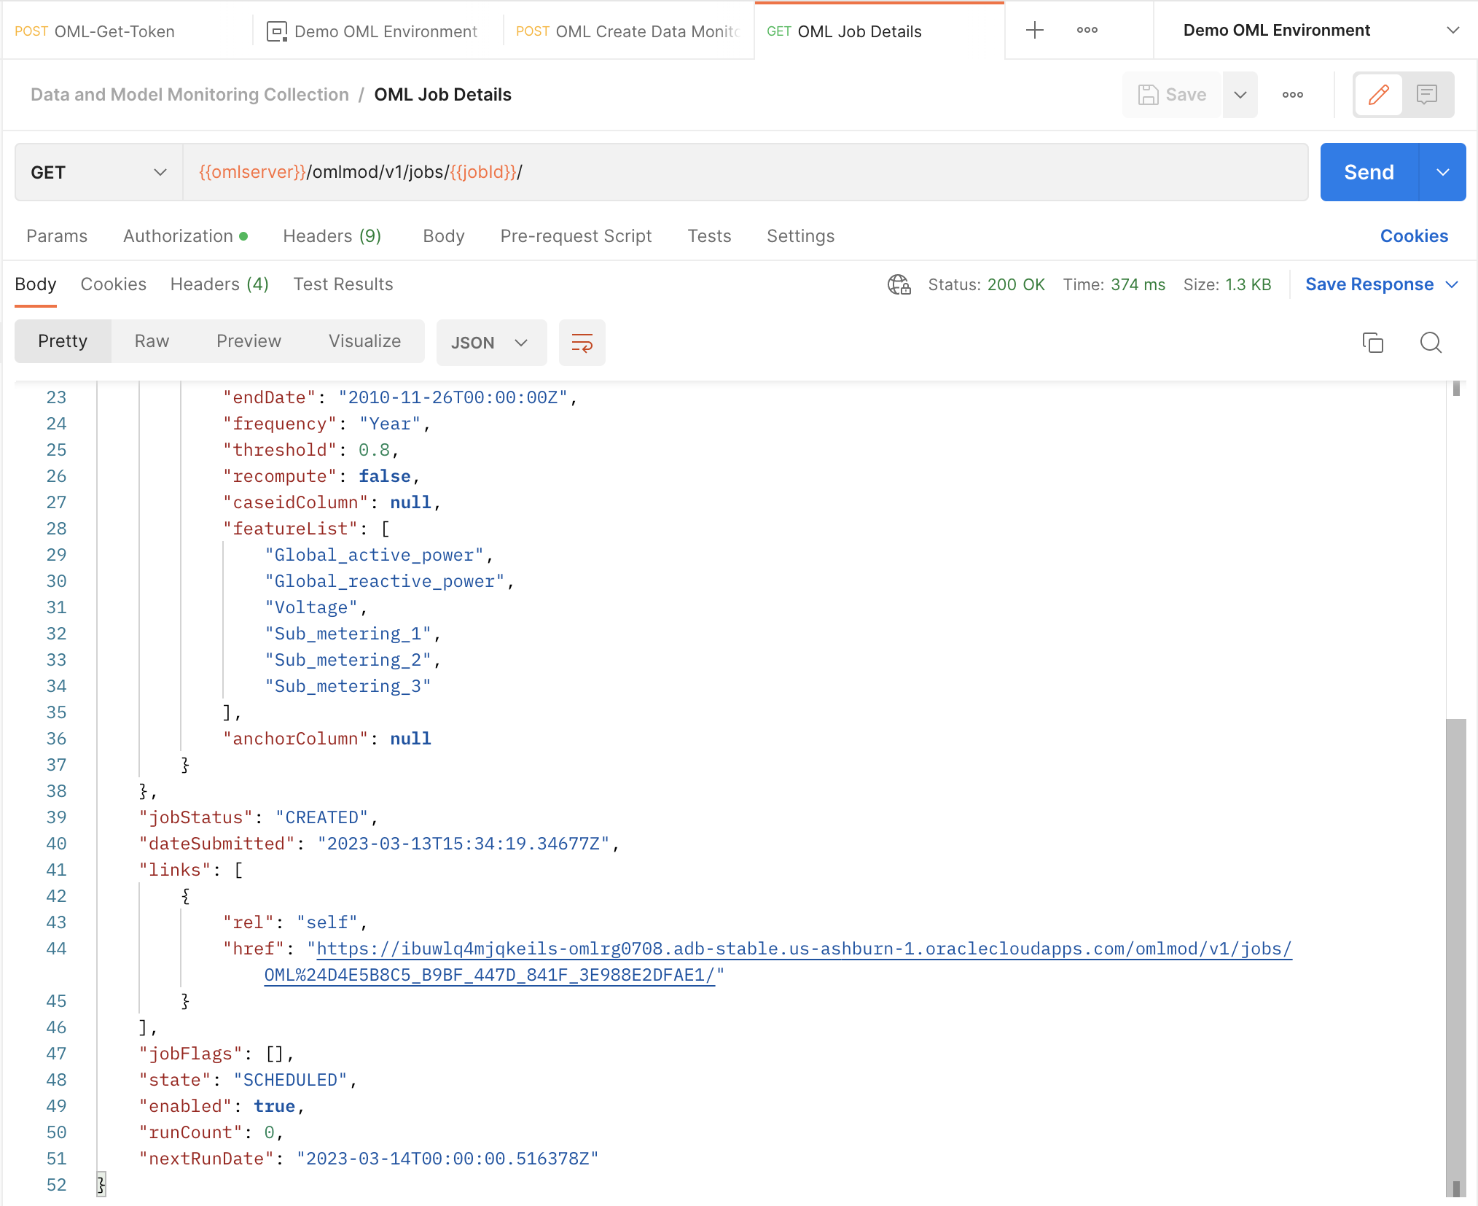1478x1206 pixels.
Task: Open the GET method dropdown
Action: pyautogui.click(x=98, y=173)
